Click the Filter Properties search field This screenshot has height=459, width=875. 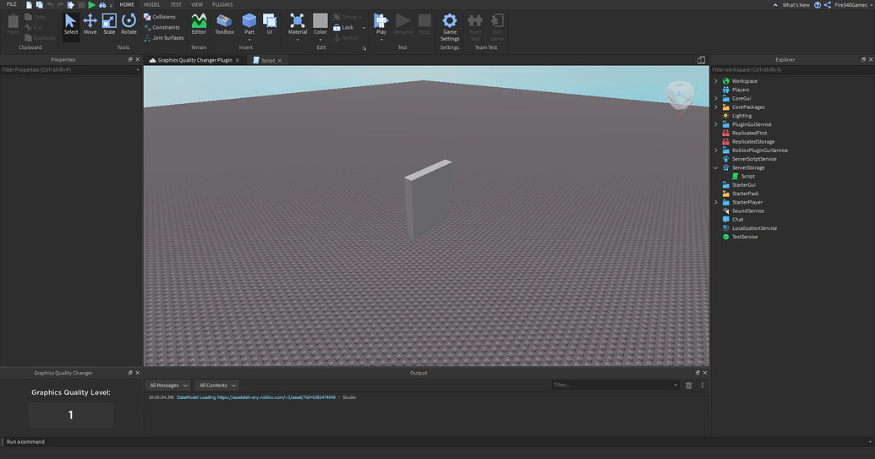click(70, 69)
